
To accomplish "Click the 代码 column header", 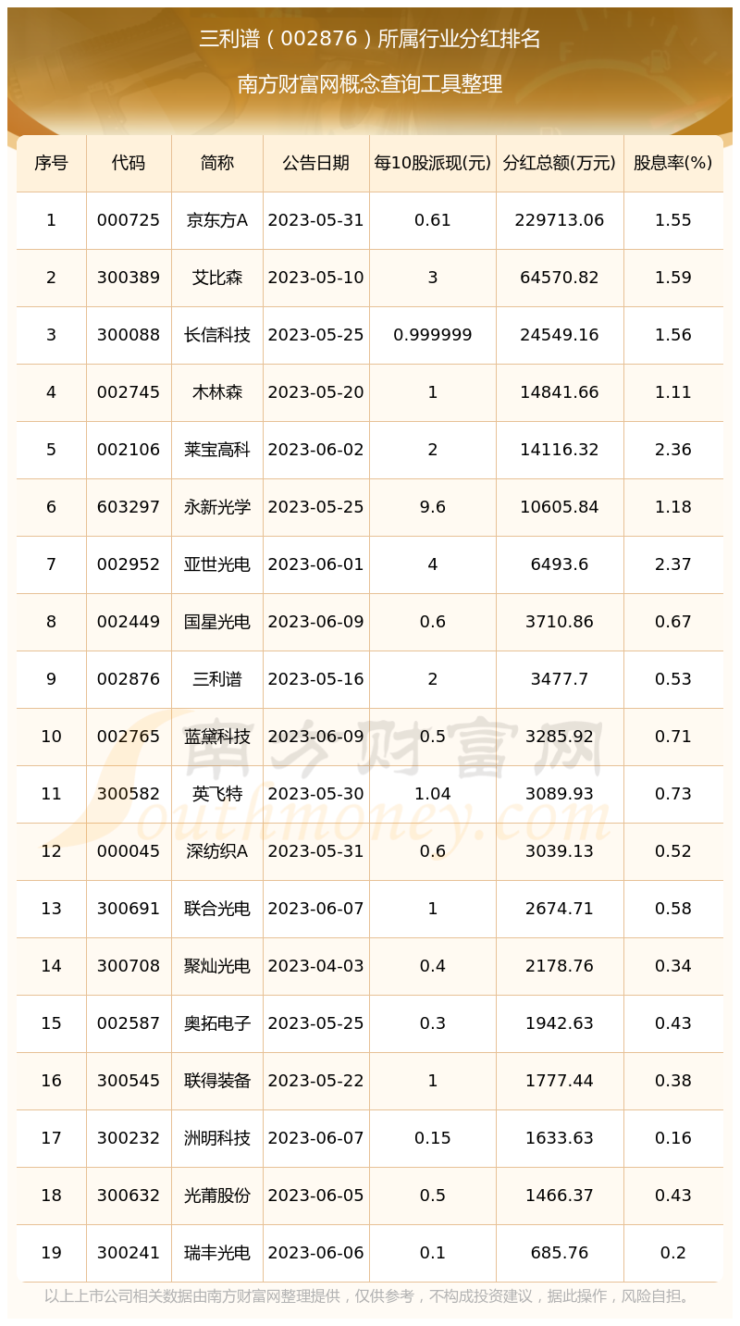I will (x=129, y=163).
